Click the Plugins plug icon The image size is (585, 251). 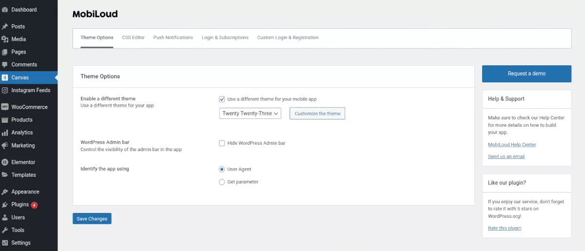[x=5, y=205]
